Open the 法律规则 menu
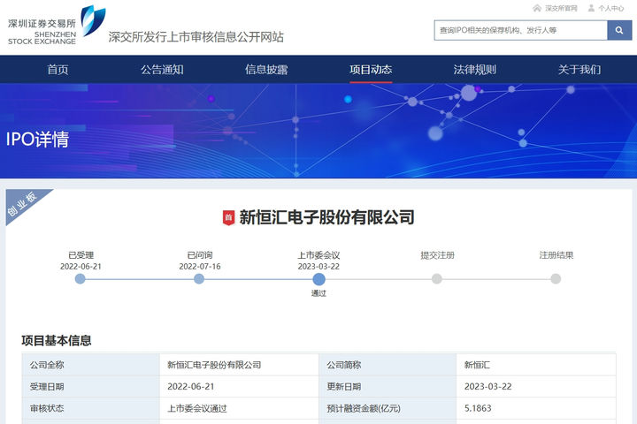This screenshot has height=424, width=637. pyautogui.click(x=475, y=70)
